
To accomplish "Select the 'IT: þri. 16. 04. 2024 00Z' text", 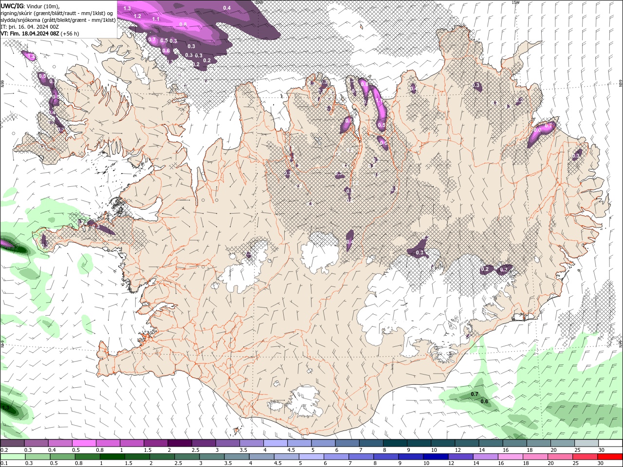I will point(30,27).
